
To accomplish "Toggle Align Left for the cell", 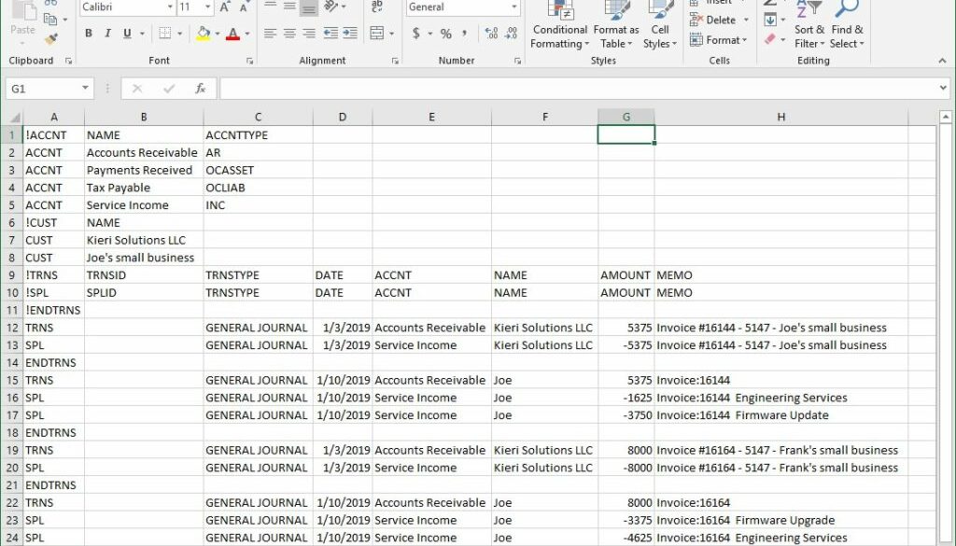I will pyautogui.click(x=270, y=33).
